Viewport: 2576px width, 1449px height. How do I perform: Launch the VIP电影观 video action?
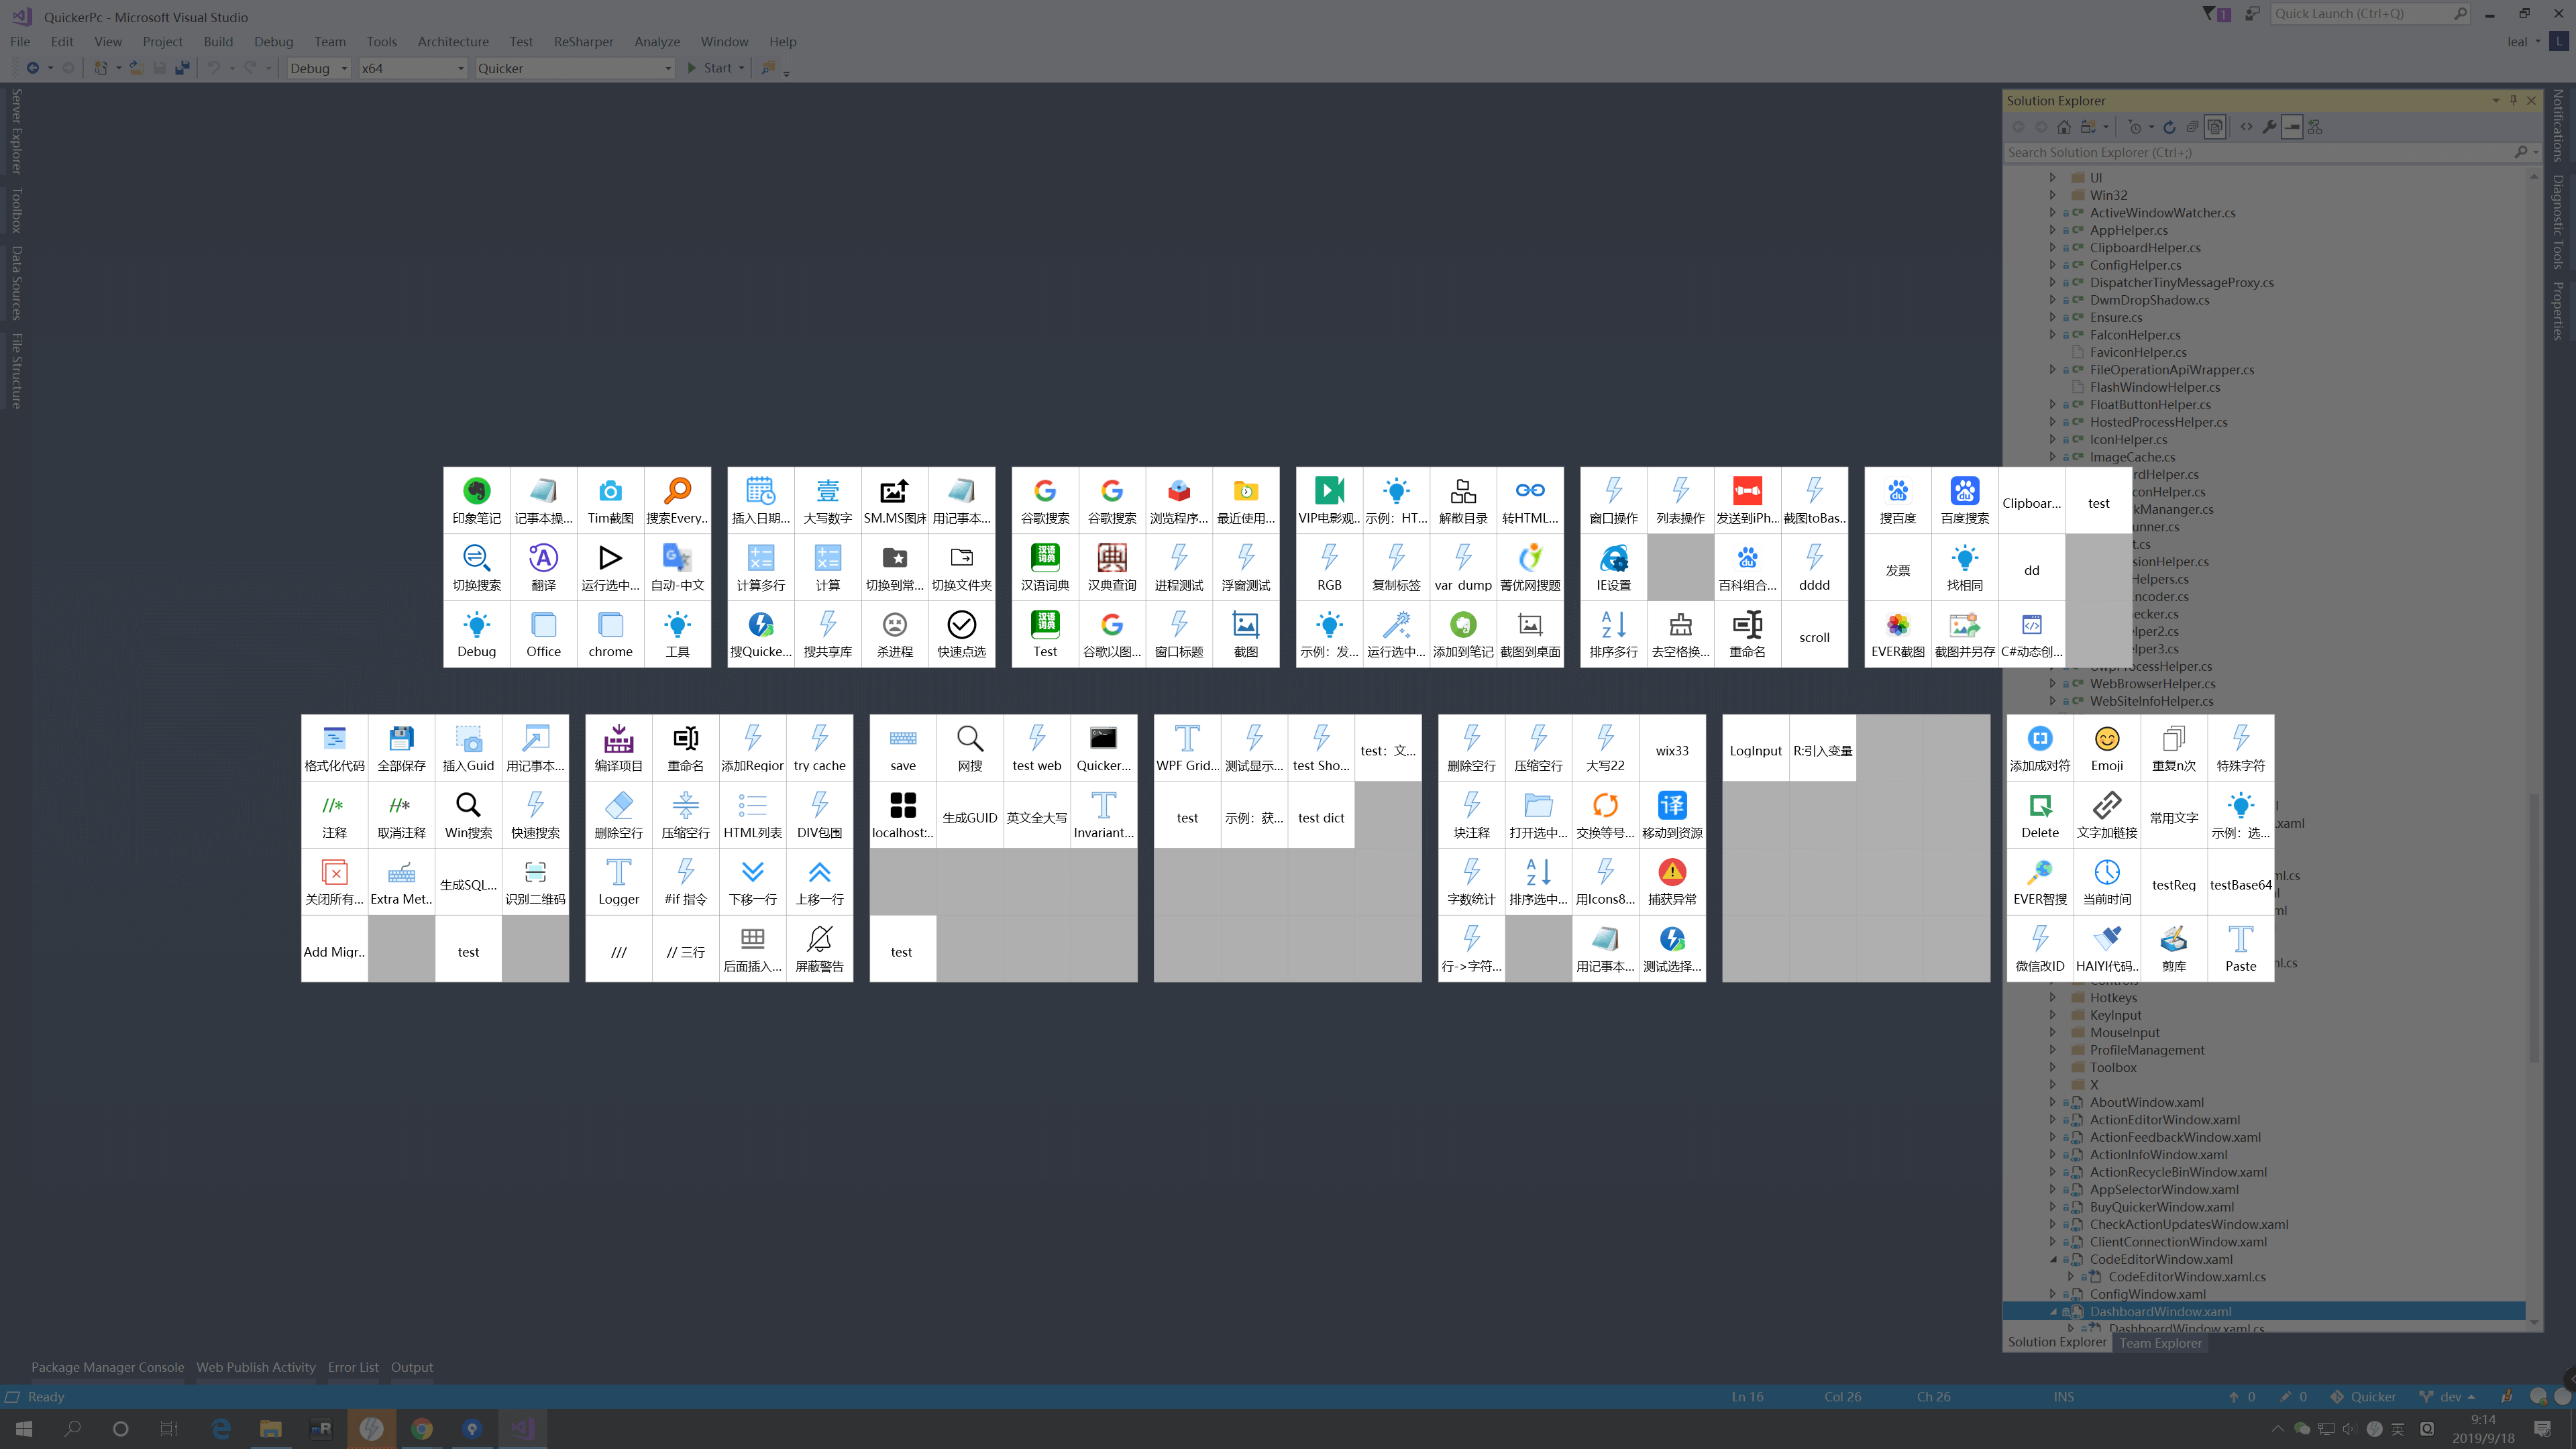tap(1329, 491)
